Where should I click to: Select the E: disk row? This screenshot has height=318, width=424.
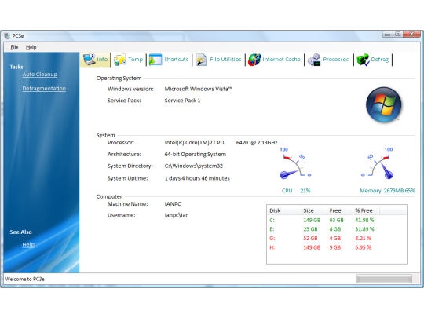click(x=337, y=229)
